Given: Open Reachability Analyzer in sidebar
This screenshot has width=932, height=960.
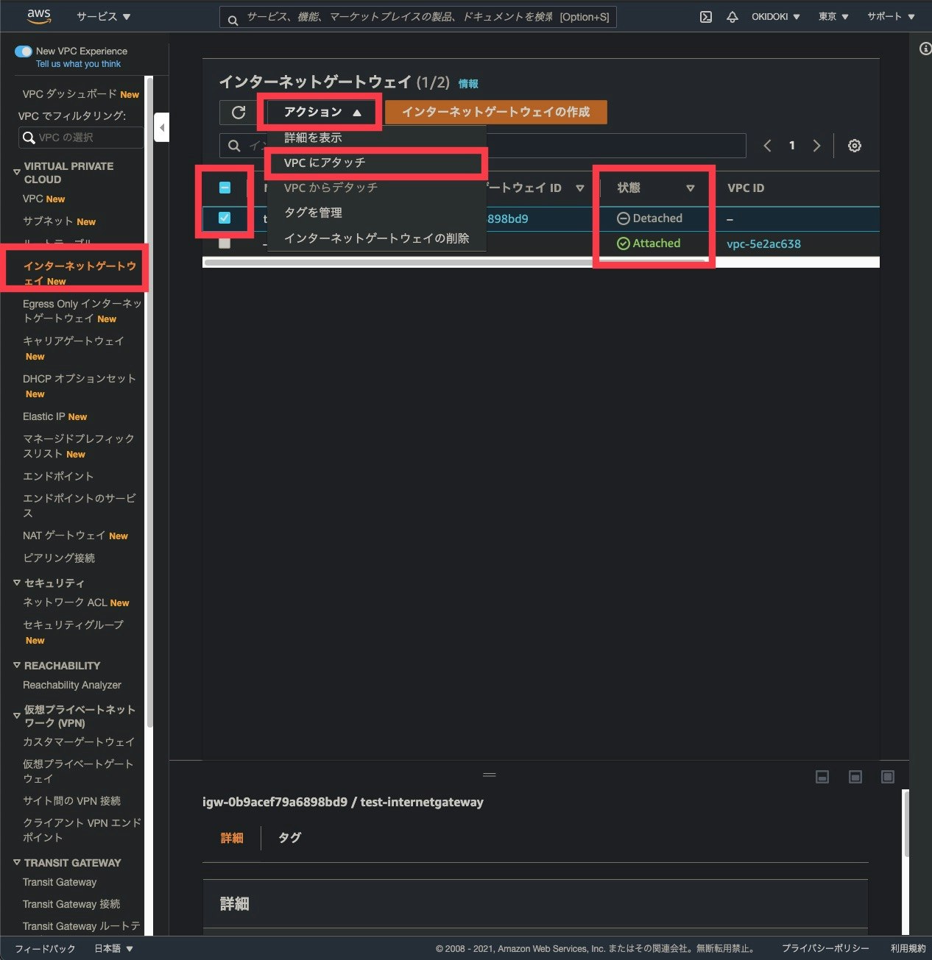Looking at the screenshot, I should click(x=72, y=685).
